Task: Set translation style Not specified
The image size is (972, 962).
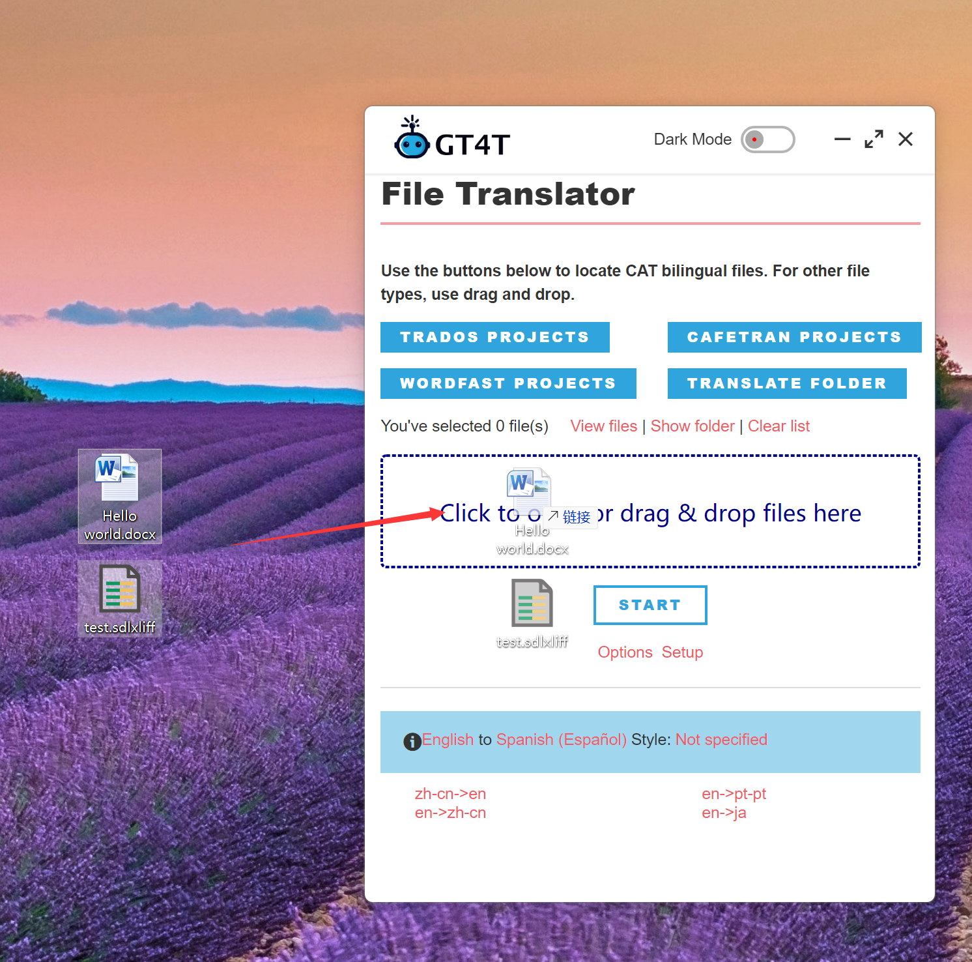Action: [x=721, y=740]
